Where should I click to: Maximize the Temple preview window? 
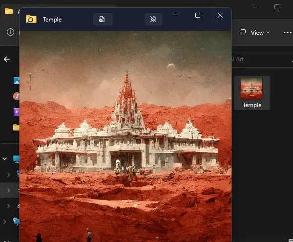click(198, 15)
